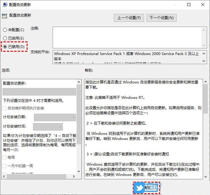
Task: Open the 计划安装时间 dropdown
Action: coord(48,127)
